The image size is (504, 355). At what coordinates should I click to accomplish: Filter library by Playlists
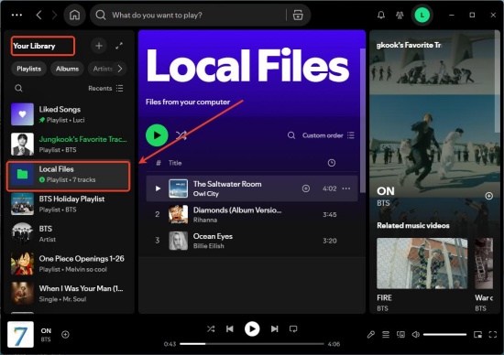click(29, 69)
